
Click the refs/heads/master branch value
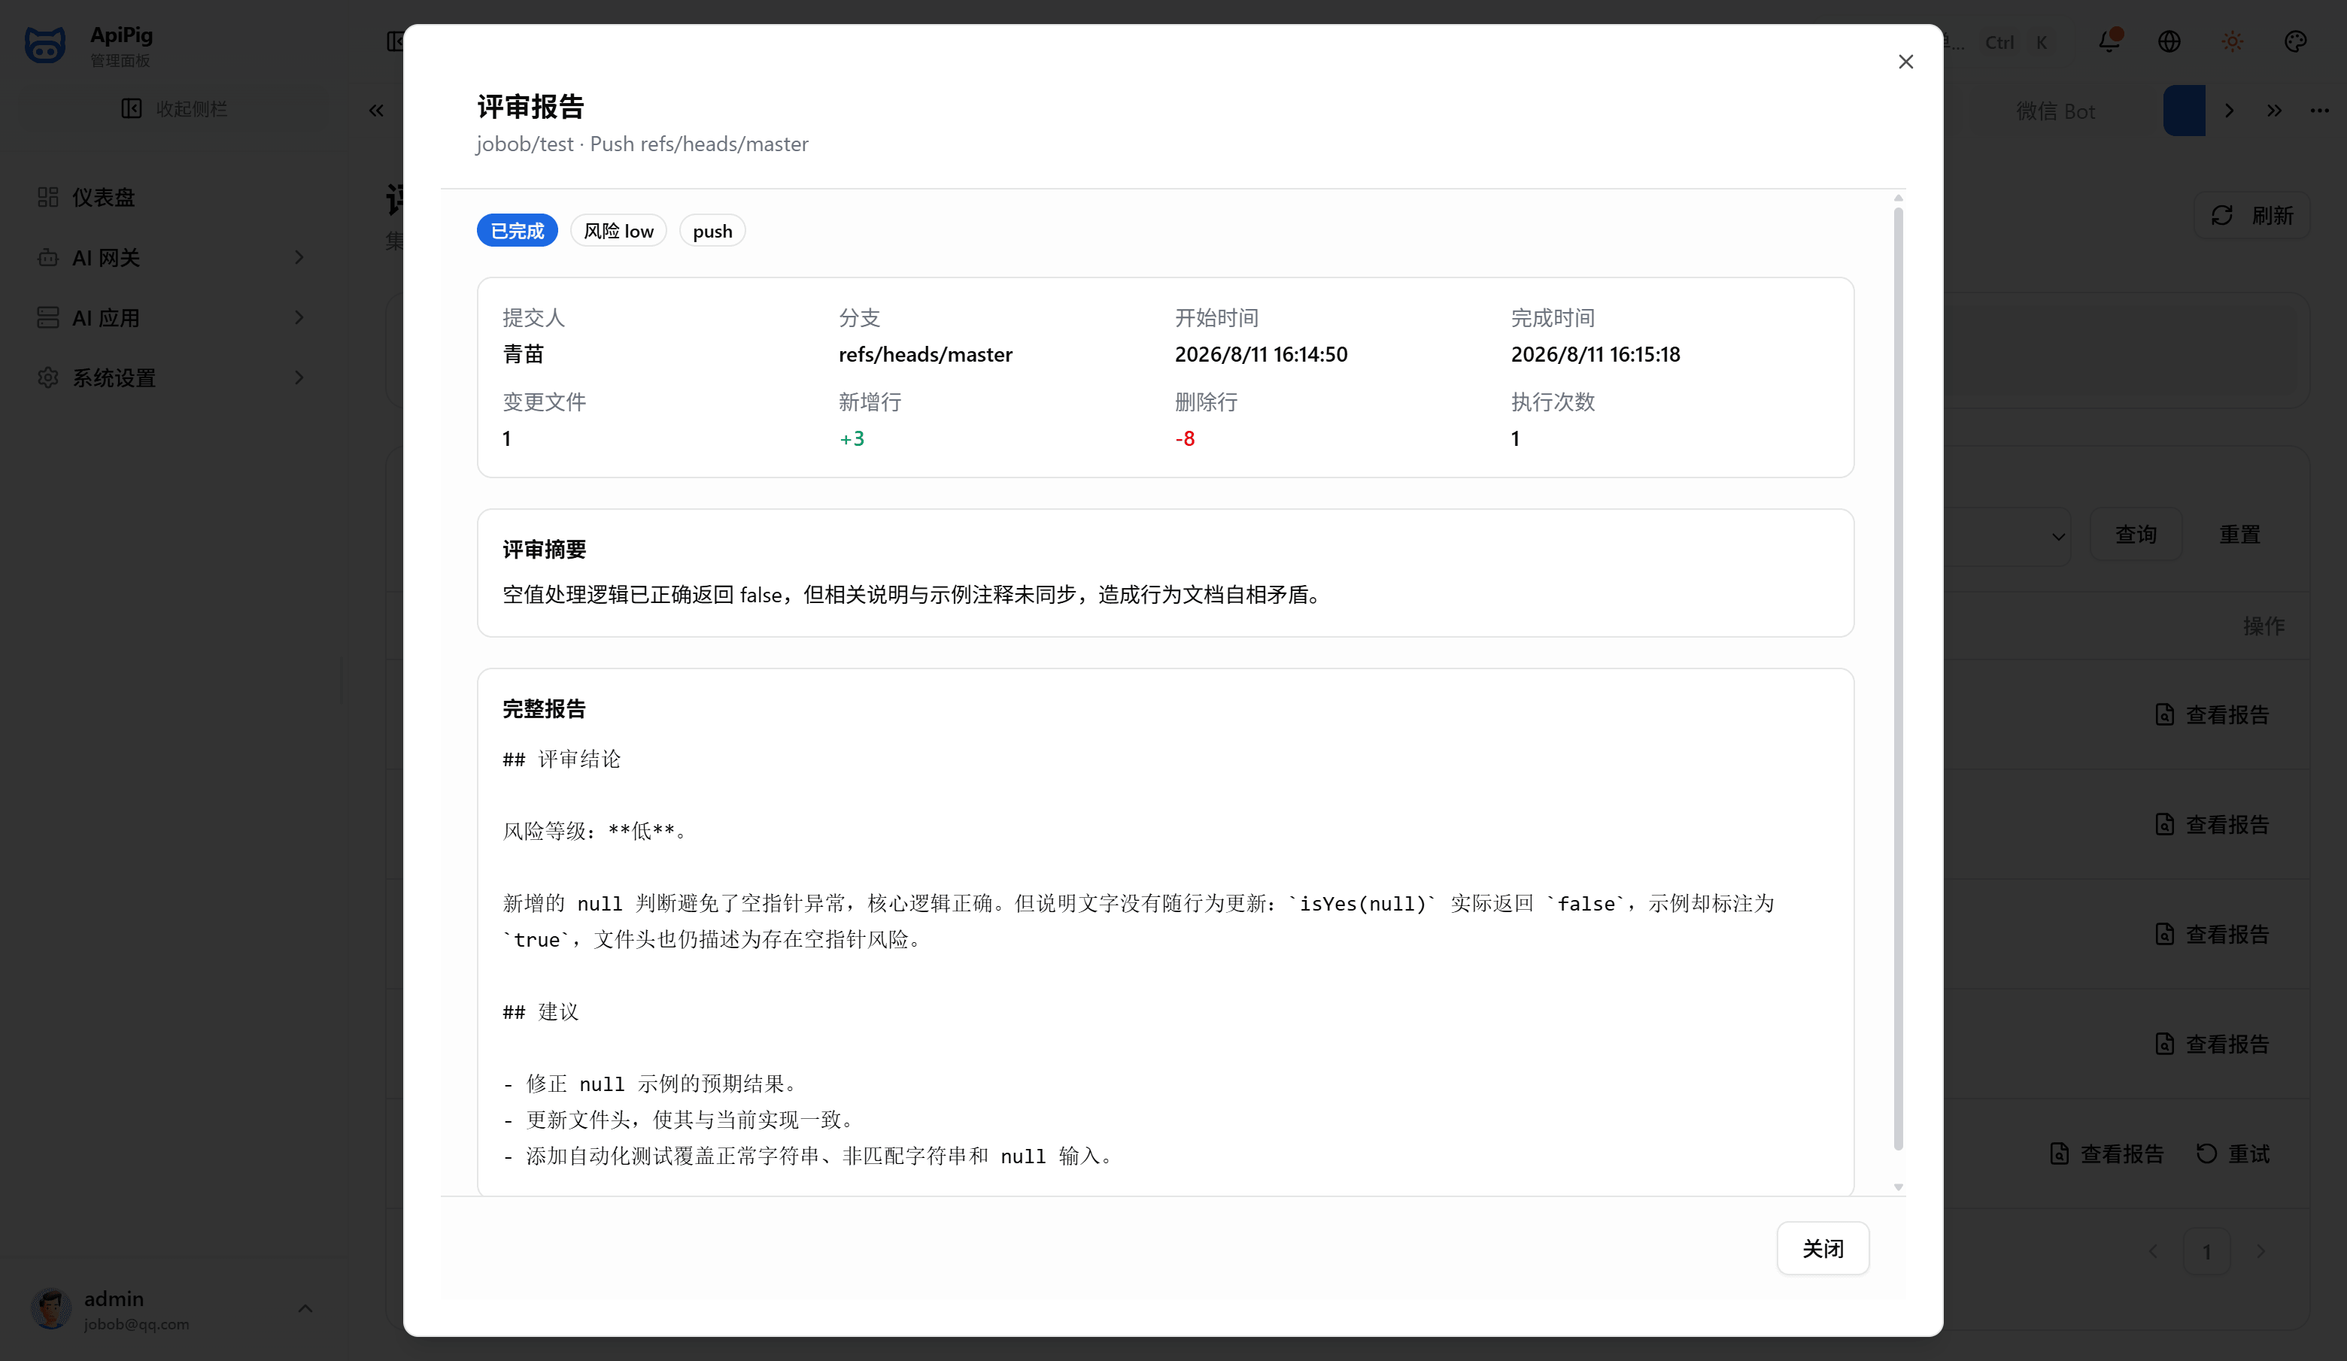point(925,353)
